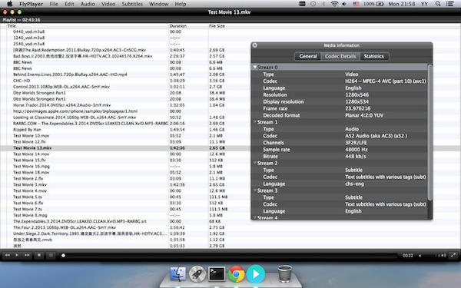The width and height of the screenshot is (461, 288).
Task: Open the Apple menu
Action: (x=9, y=4)
